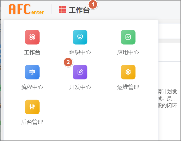This screenshot has width=181, height=141.
Task: Click the 后台管理 sliders icon
Action: click(32, 107)
